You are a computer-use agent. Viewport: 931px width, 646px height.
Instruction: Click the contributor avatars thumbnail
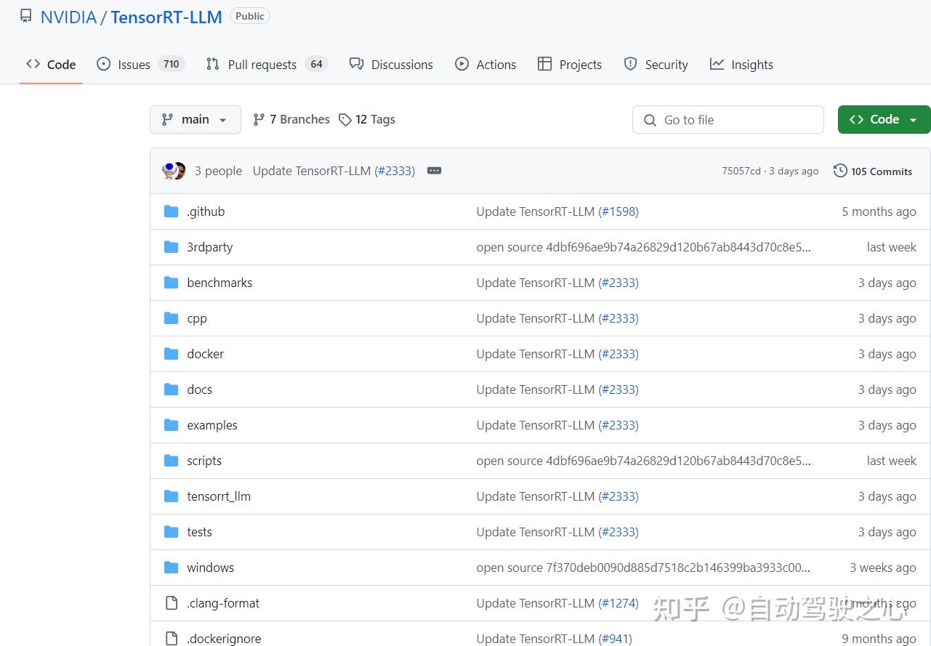[x=174, y=171]
